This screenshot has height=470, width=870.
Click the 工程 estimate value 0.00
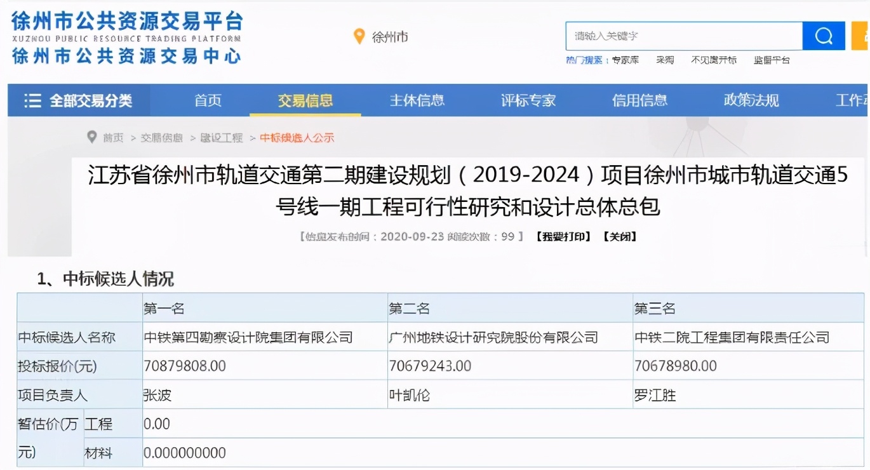point(157,424)
